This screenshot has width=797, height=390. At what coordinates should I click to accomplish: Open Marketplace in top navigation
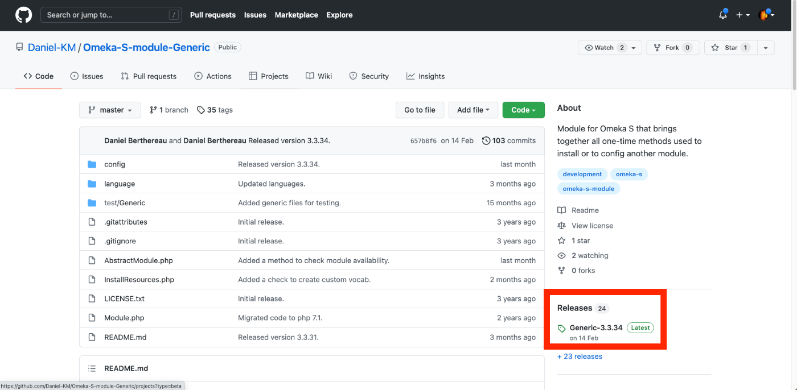(x=296, y=15)
